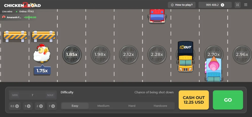Select Hard difficulty
252x117 pixels.
pos(132,106)
